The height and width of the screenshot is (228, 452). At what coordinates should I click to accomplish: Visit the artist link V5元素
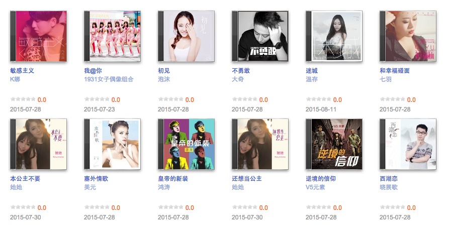click(x=315, y=187)
